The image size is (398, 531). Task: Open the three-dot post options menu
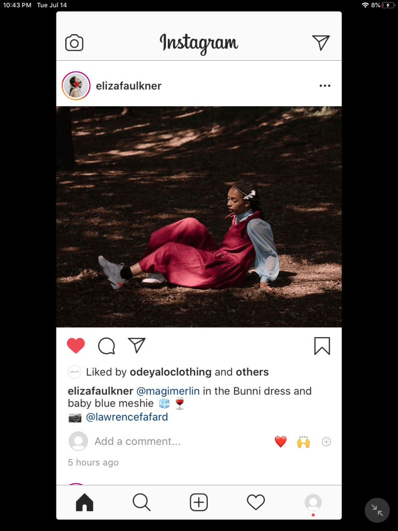325,86
